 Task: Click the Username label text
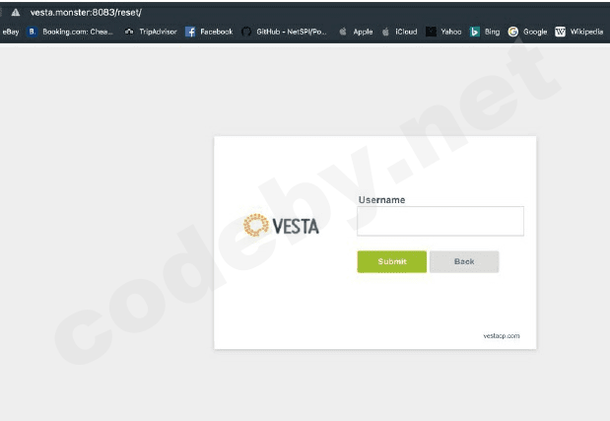381,200
